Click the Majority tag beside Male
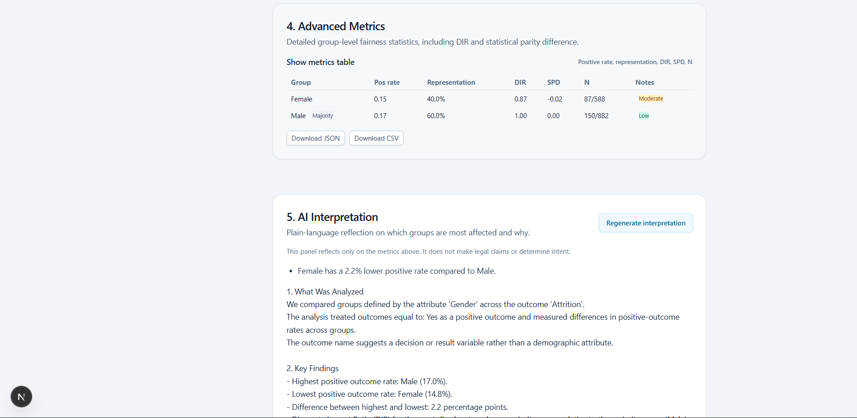 pos(323,116)
